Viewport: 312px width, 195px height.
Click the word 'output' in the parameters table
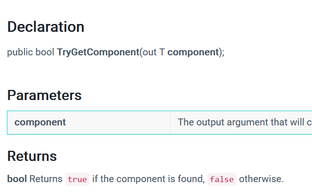[210, 122]
